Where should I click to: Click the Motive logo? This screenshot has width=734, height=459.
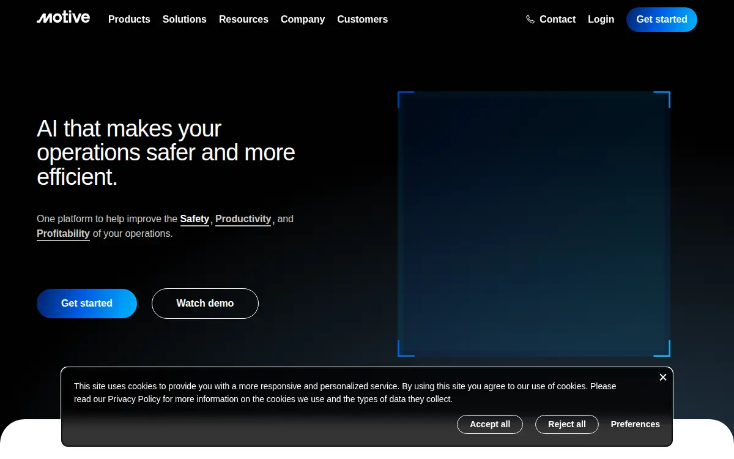point(63,18)
